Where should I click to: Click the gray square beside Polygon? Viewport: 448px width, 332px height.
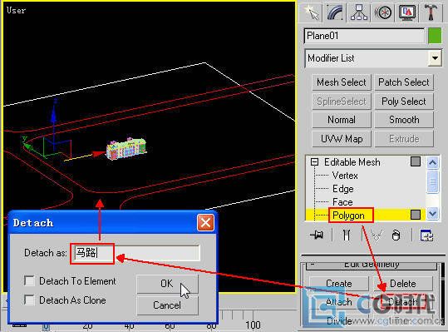pos(416,215)
